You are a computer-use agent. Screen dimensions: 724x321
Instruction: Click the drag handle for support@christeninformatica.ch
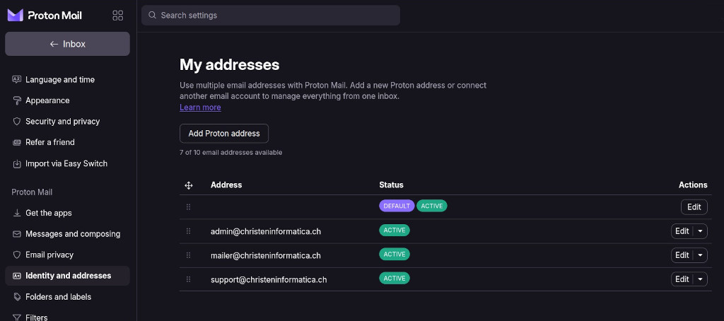(188, 279)
